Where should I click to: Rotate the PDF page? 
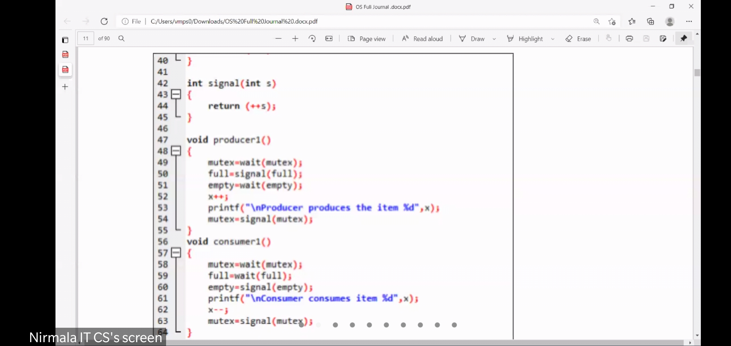(x=312, y=38)
